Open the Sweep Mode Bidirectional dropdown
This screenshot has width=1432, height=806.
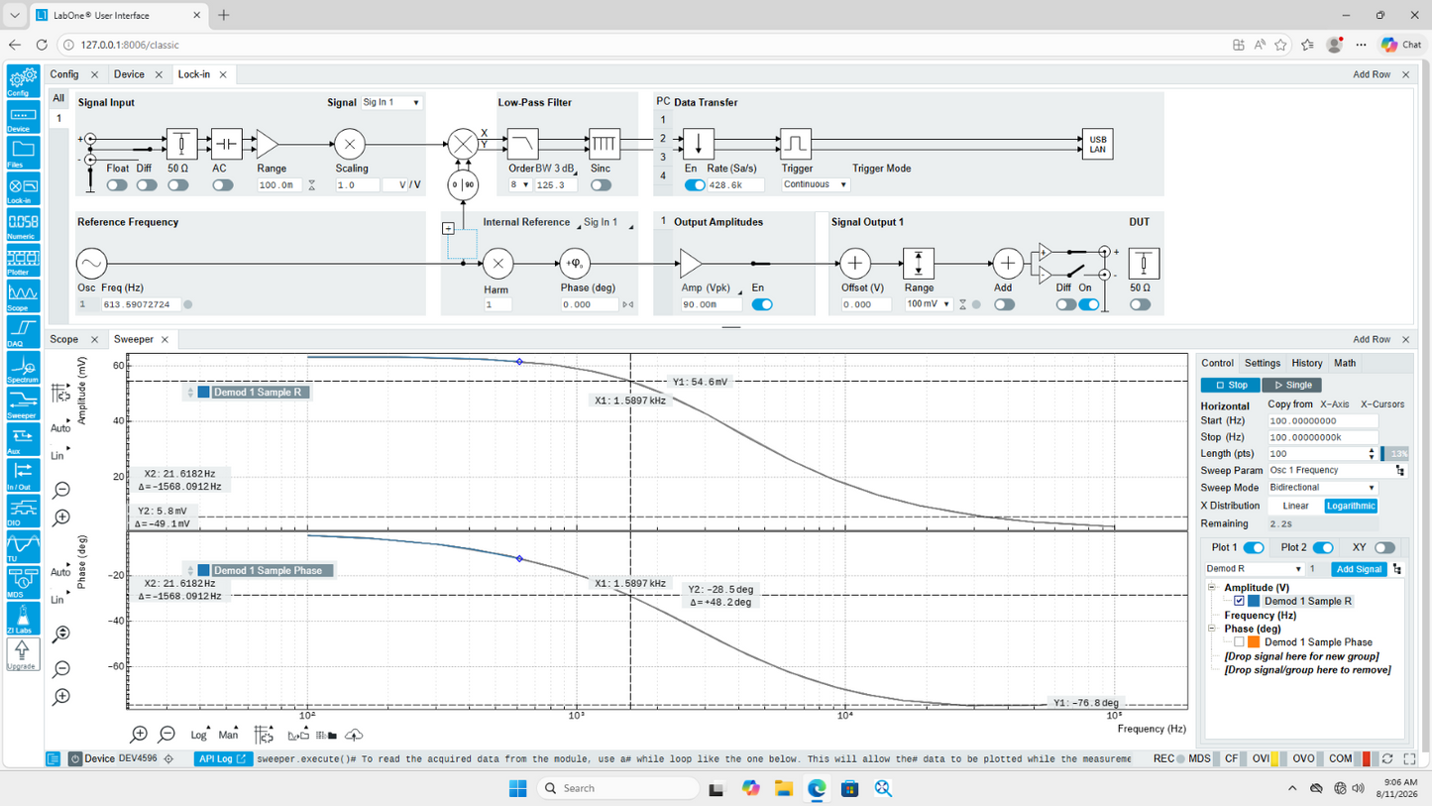pyautogui.click(x=1323, y=488)
